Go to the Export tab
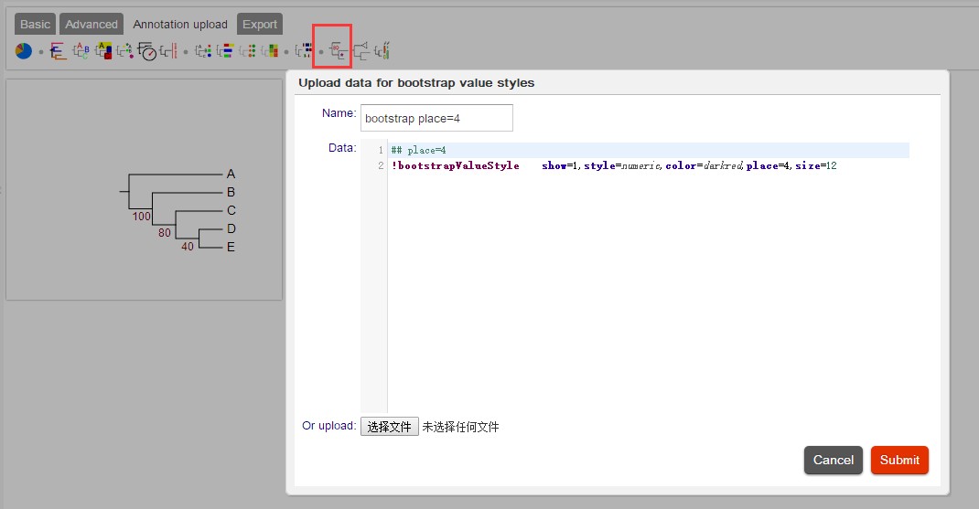The width and height of the screenshot is (979, 509). pyautogui.click(x=260, y=24)
